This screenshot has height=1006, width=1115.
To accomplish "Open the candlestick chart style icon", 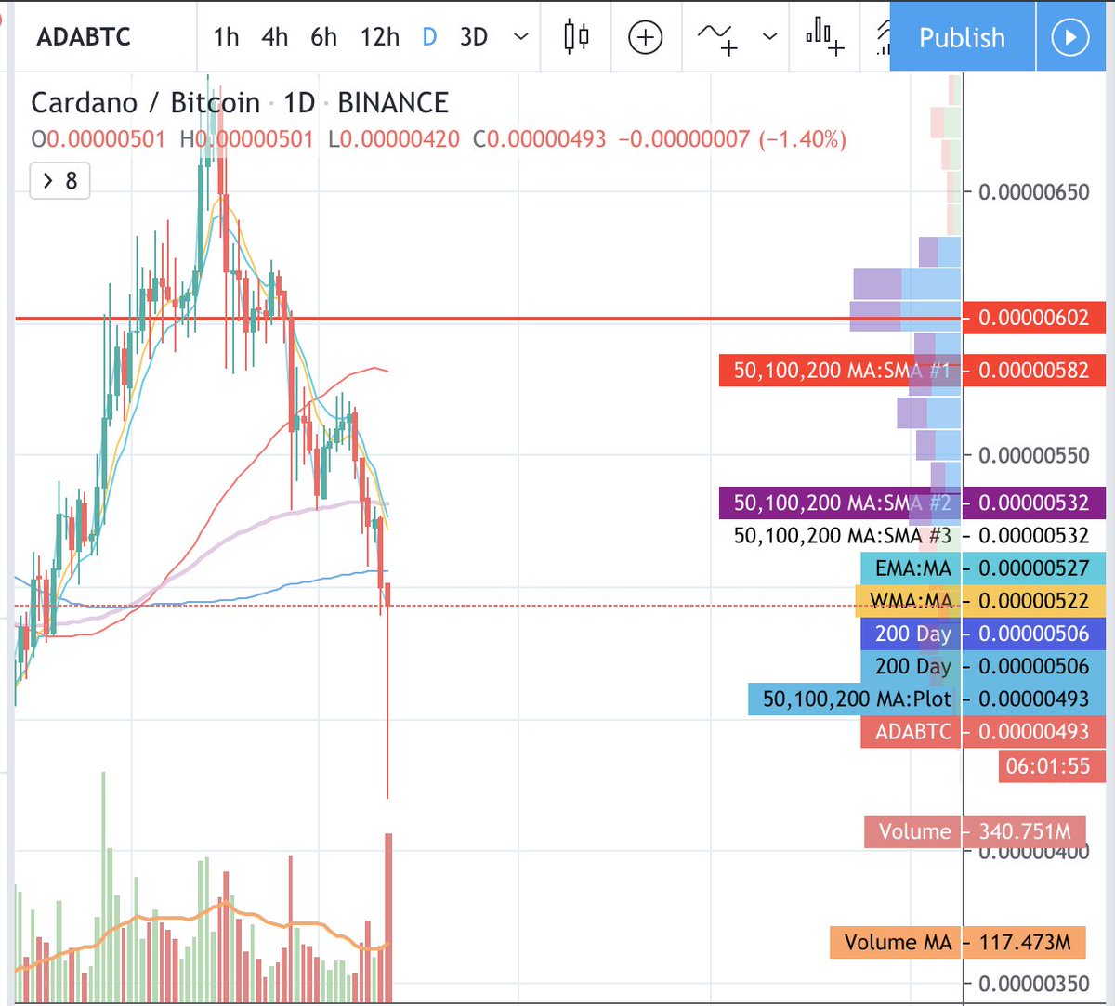I will pyautogui.click(x=574, y=37).
